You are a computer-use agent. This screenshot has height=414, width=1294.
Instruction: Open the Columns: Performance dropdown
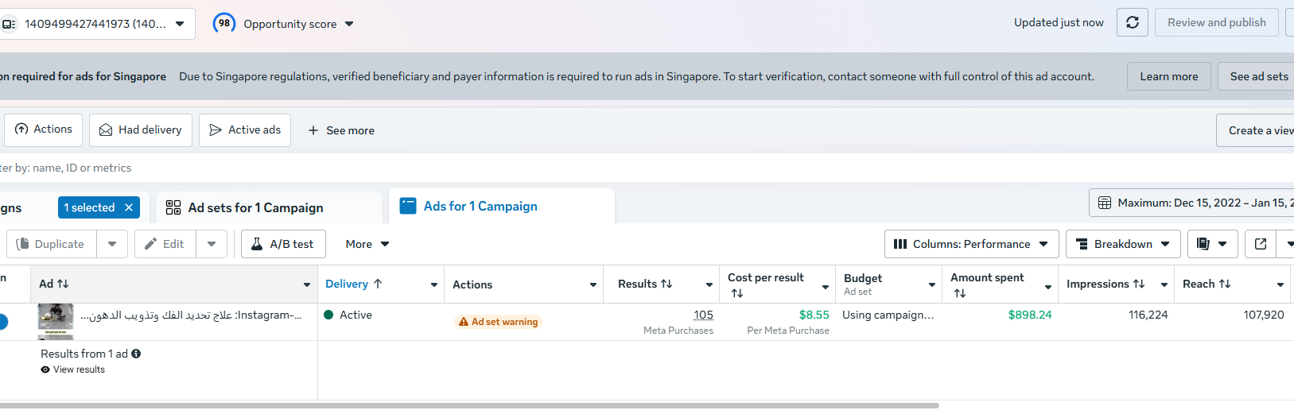pyautogui.click(x=971, y=244)
